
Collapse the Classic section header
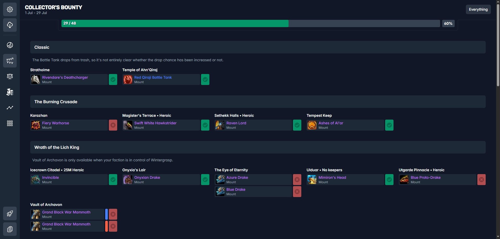pos(258,47)
